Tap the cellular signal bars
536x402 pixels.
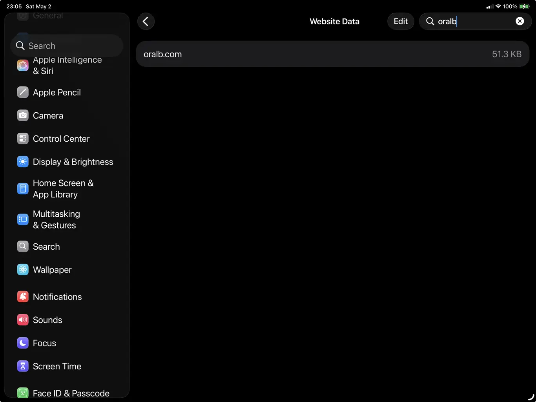pos(490,7)
